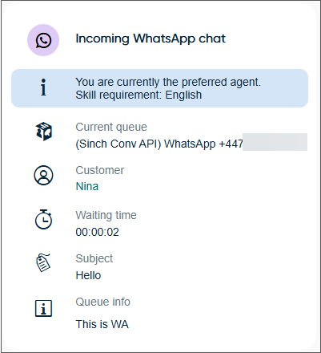The width and height of the screenshot is (321, 353).
Task: Click the Subject label
Action: tap(94, 258)
